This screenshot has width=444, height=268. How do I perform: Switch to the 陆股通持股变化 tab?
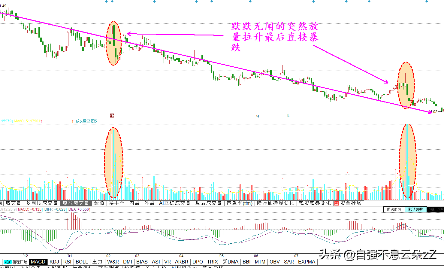[x=276, y=203]
